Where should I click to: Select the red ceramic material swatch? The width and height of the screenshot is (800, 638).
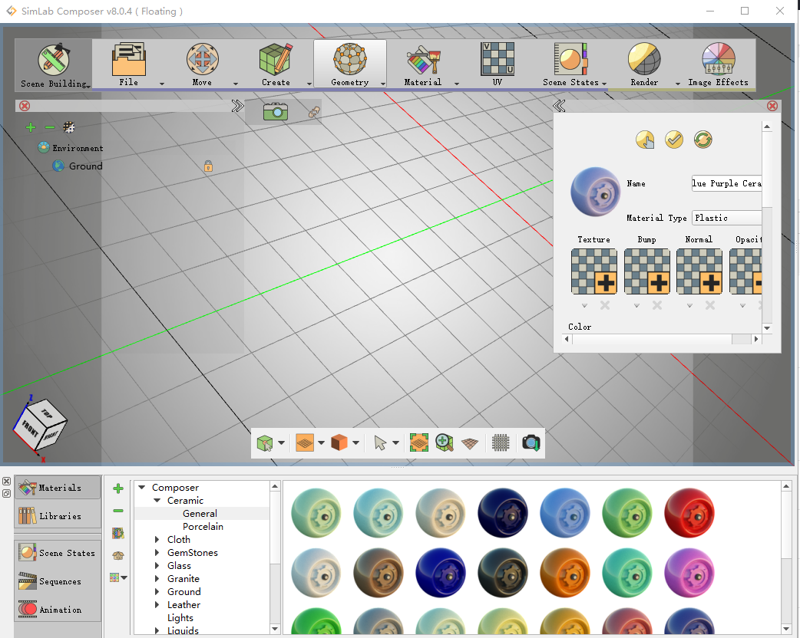click(x=689, y=513)
